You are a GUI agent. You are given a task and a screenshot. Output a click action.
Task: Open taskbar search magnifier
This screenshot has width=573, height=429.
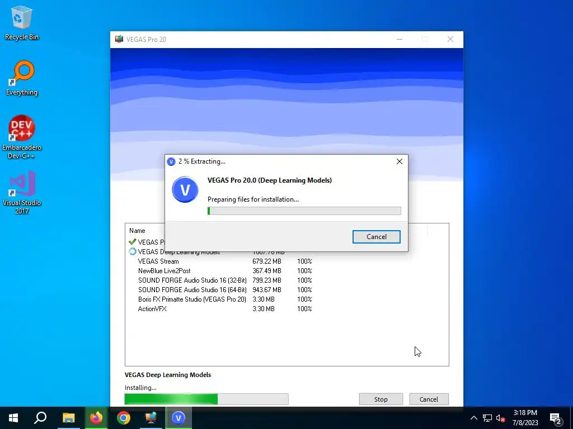pyautogui.click(x=40, y=418)
